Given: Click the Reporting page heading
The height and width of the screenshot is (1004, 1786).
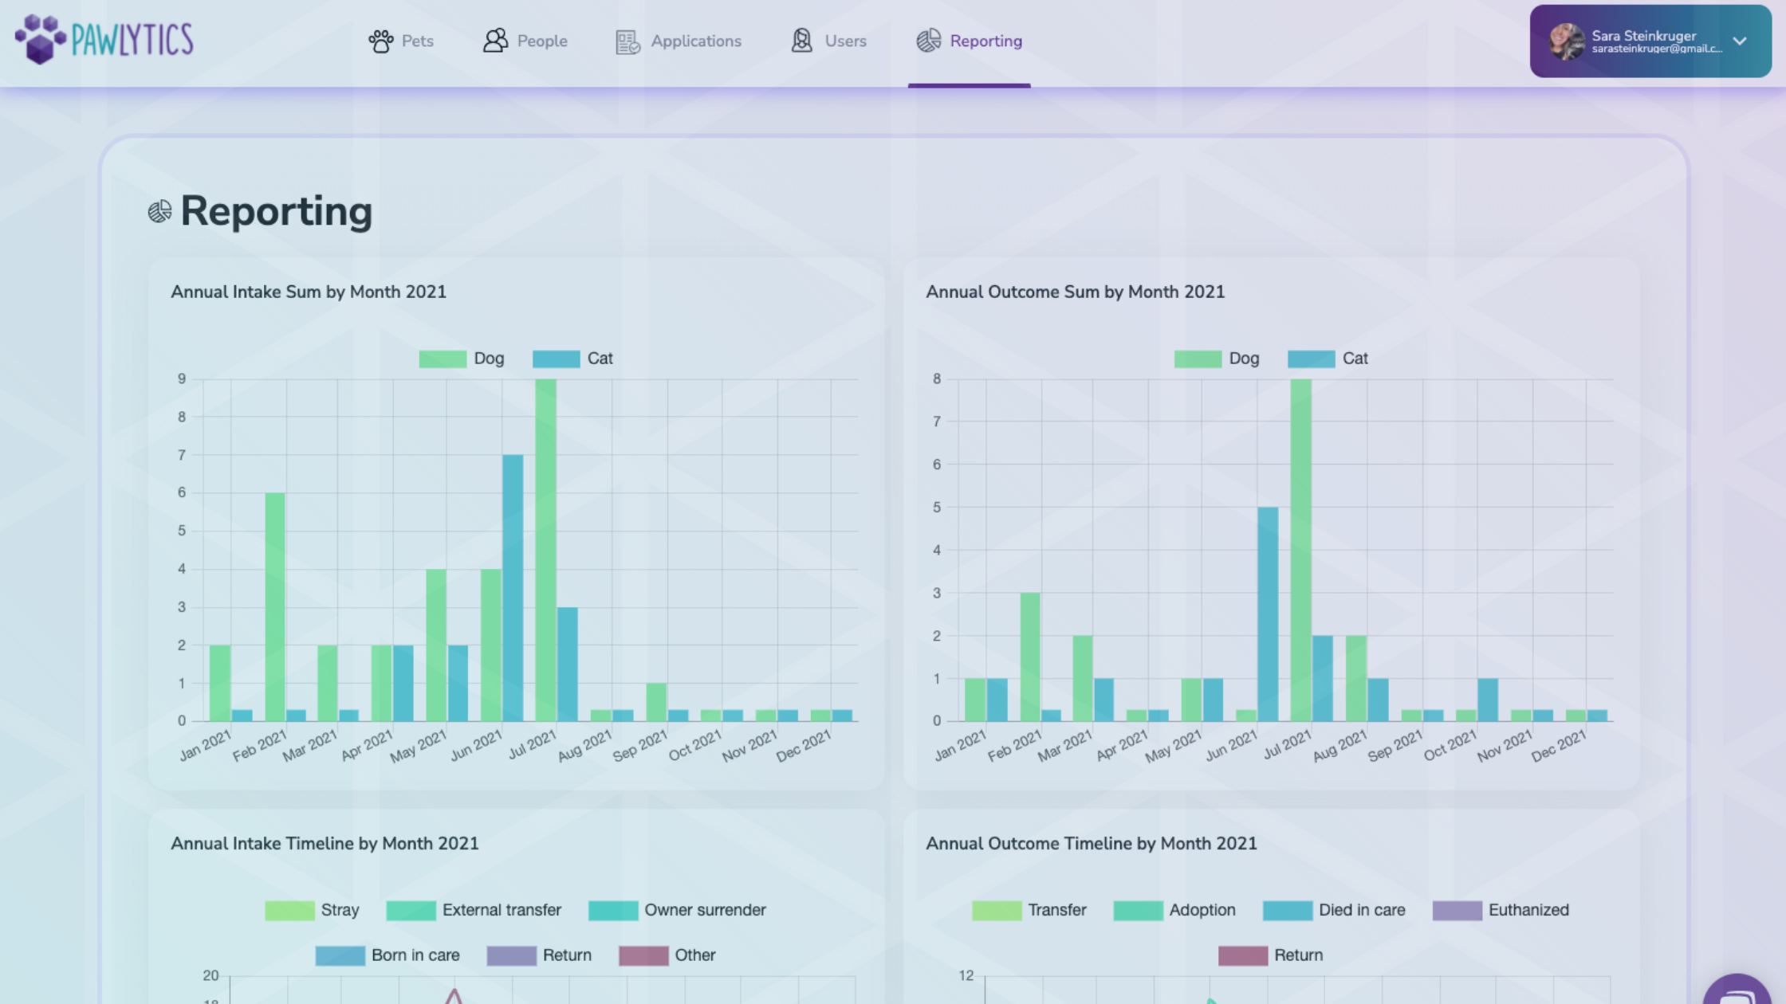Looking at the screenshot, I should tap(276, 211).
